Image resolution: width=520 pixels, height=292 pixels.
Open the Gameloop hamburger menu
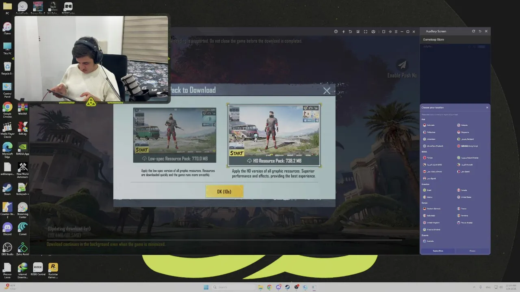[396, 32]
